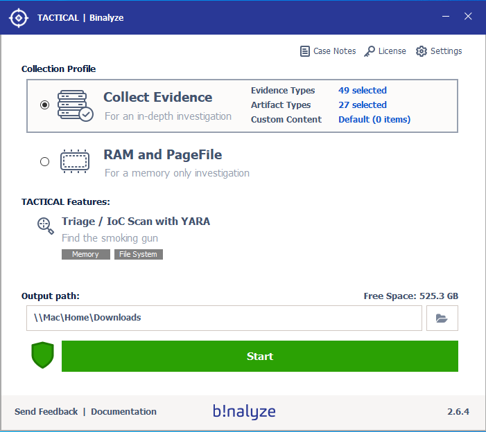Viewport: 486px width, 432px height.
Task: Click the Triage magnifier icon
Action: [46, 226]
